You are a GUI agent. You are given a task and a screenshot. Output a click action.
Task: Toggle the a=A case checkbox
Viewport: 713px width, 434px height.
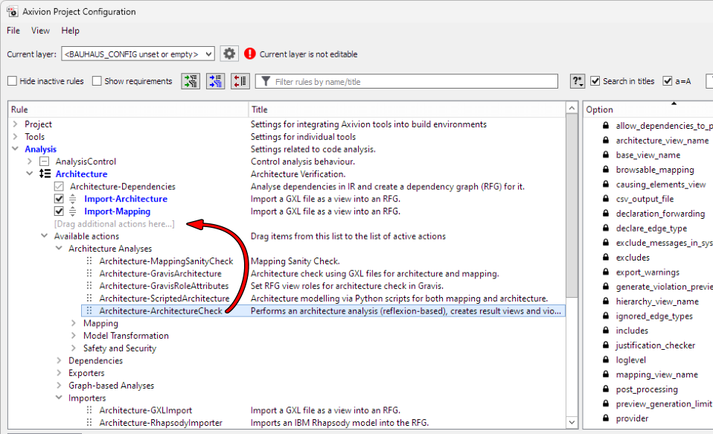pyautogui.click(x=668, y=81)
